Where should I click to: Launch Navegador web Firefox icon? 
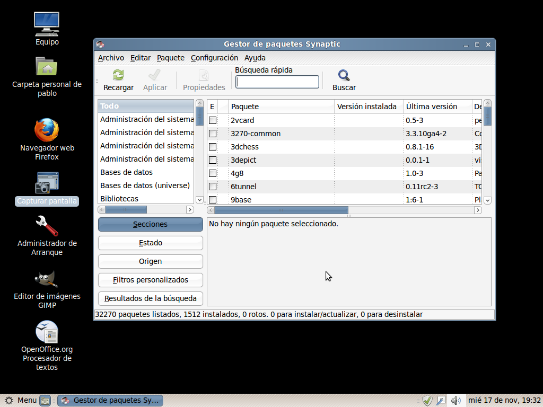(x=47, y=130)
